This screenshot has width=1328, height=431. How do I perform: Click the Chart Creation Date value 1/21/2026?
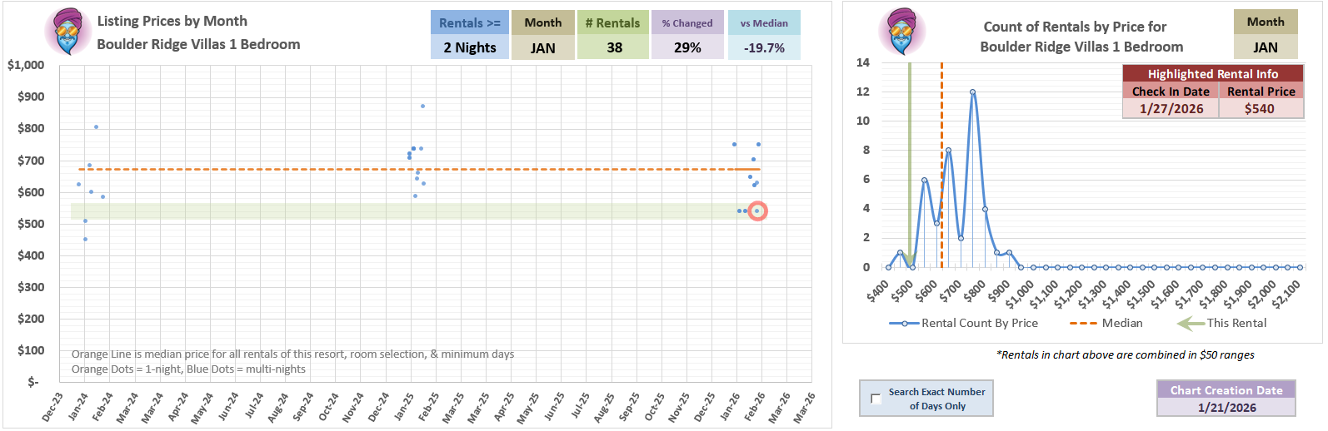(x=1226, y=408)
